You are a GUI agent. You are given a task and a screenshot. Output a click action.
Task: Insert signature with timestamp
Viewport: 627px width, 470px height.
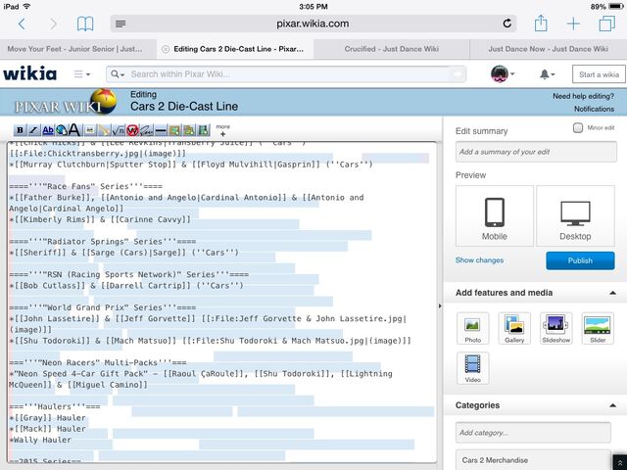(146, 130)
